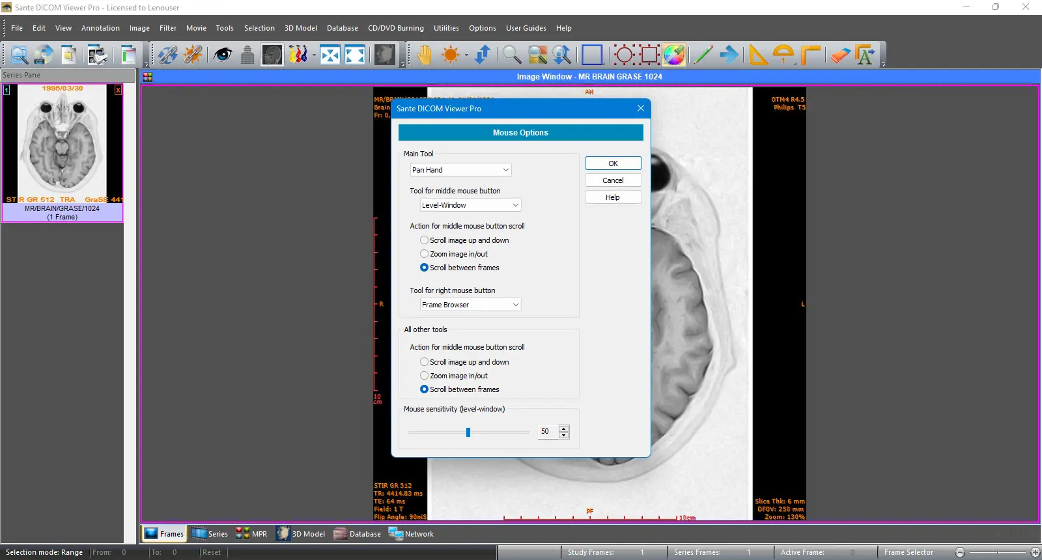Choose the pencil drawing tool
This screenshot has width=1042, height=560.
[702, 55]
